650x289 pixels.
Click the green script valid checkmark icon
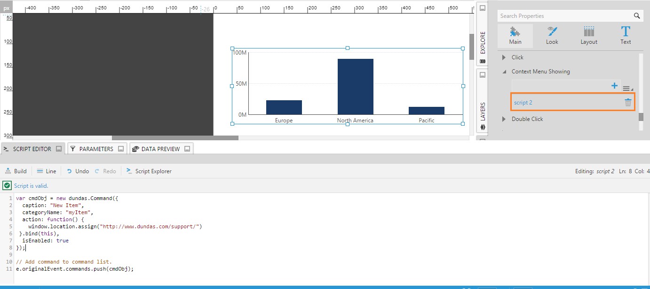[7, 185]
